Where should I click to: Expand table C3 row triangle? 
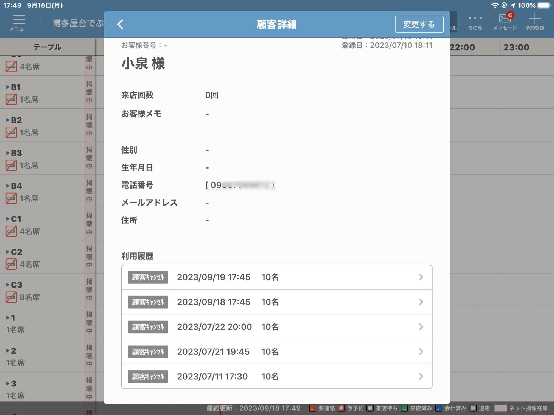[8, 285]
